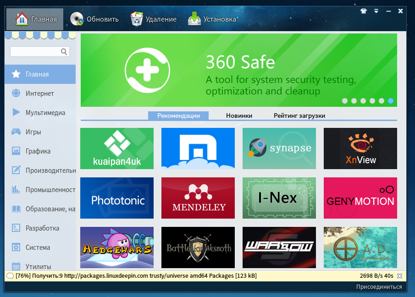415x297 pixels.
Task: Open the Warsow game tile
Action: 279,247
